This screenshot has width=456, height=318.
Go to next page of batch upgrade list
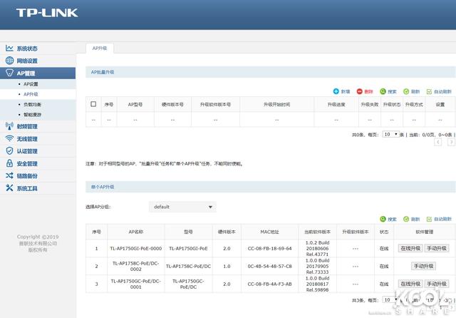tap(451, 142)
